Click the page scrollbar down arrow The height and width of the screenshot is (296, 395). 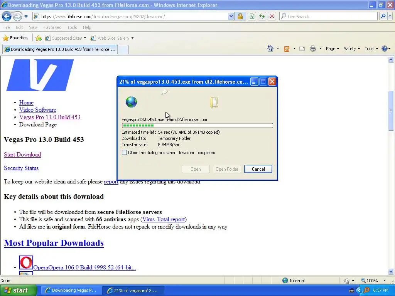click(x=391, y=271)
